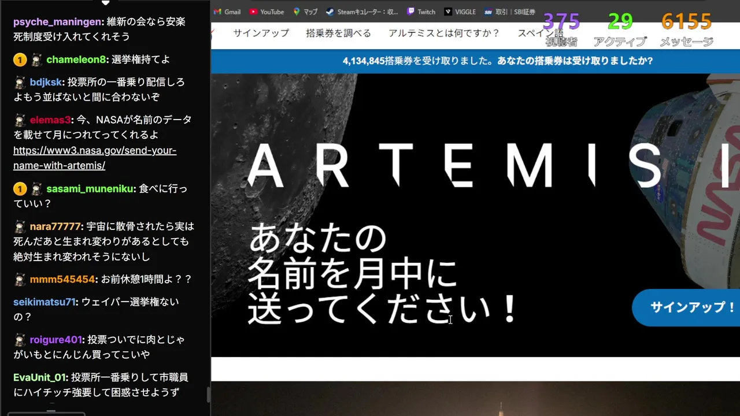Viewport: 740px width, 416px height.
Task: Open the SBI証券 bookmark
Action: point(510,12)
